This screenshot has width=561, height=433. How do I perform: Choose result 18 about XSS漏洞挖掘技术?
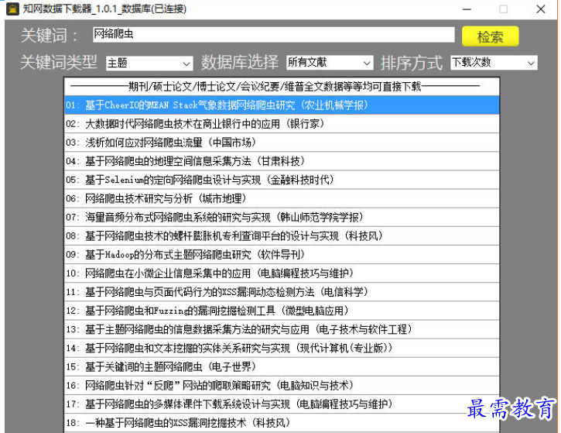(282, 423)
